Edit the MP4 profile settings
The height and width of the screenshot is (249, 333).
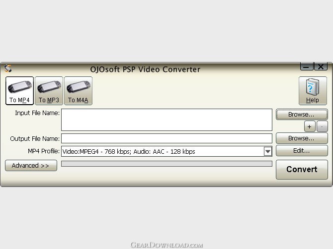coord(302,151)
